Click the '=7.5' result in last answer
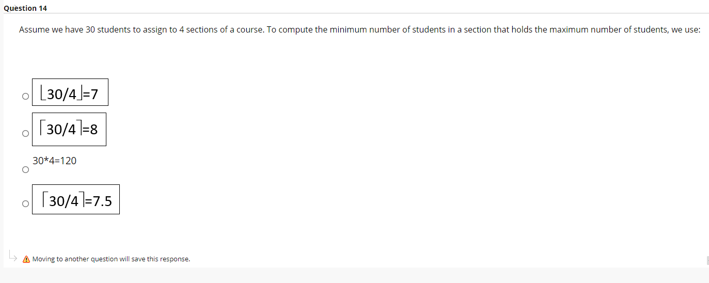This screenshot has width=709, height=283. [x=99, y=201]
